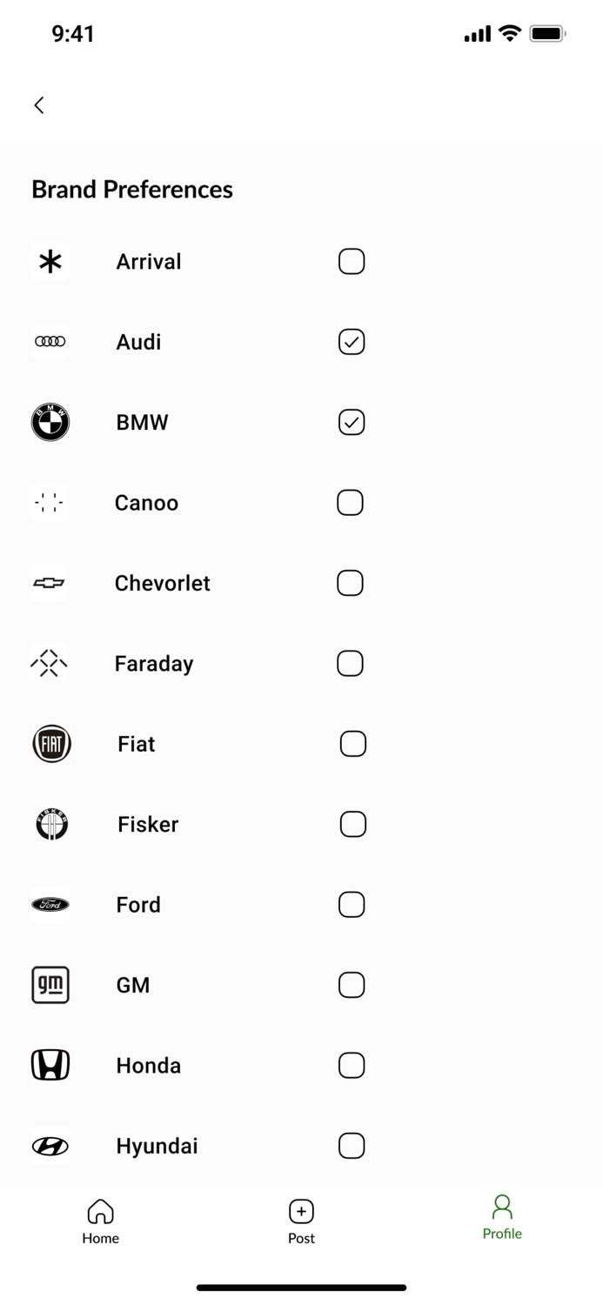Select the Ford oval logo
The height and width of the screenshot is (1305, 603).
click(50, 904)
